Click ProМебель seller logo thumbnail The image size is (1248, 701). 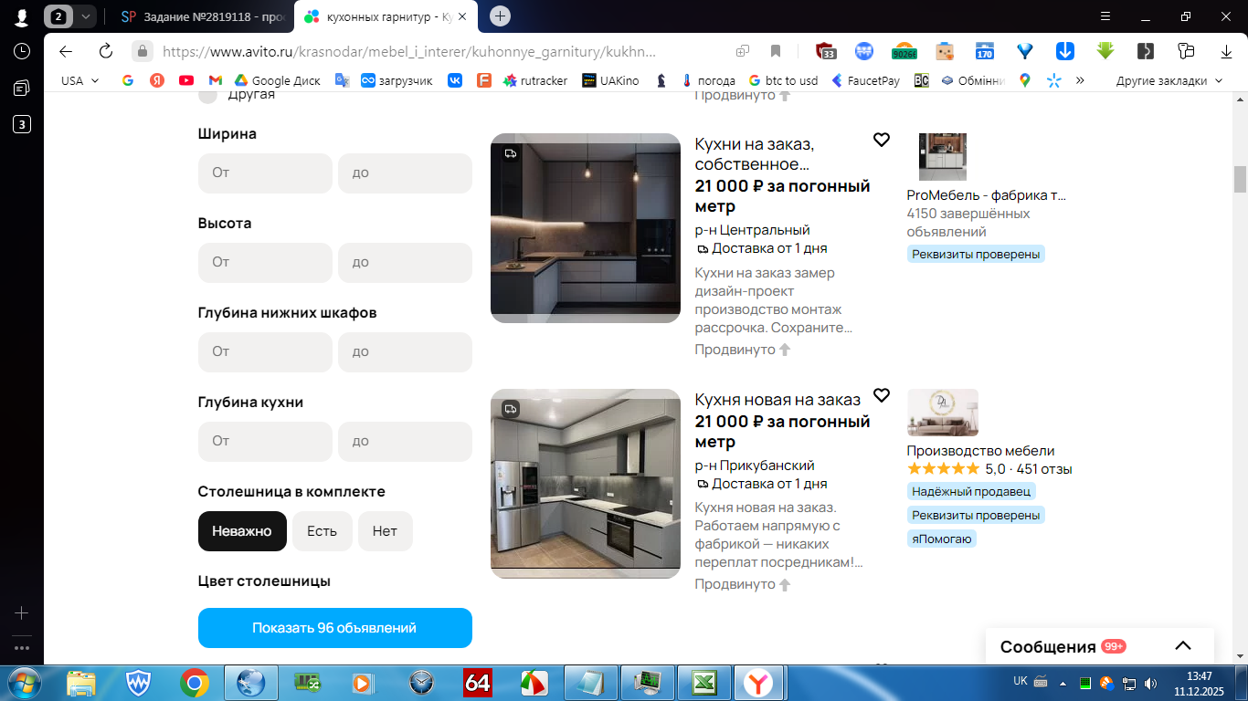[943, 157]
